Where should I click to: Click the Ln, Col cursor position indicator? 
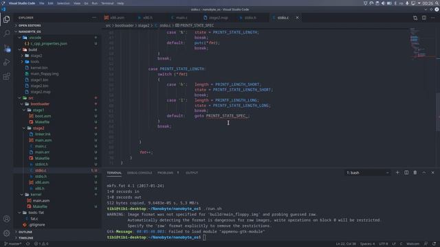click(346, 244)
